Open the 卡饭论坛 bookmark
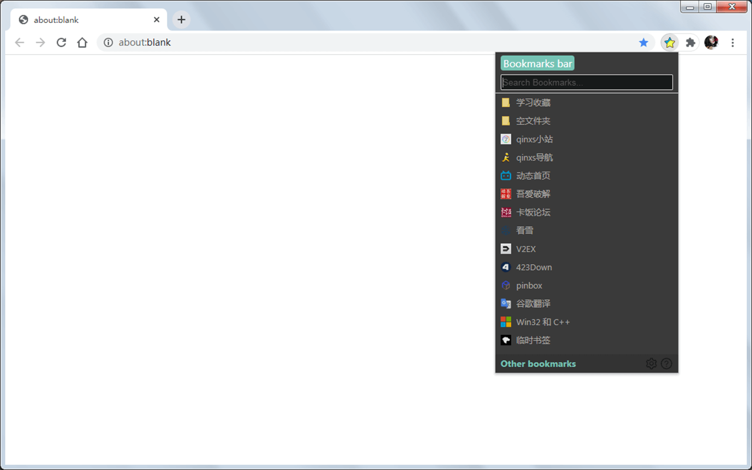Image resolution: width=752 pixels, height=470 pixels. pos(586,212)
